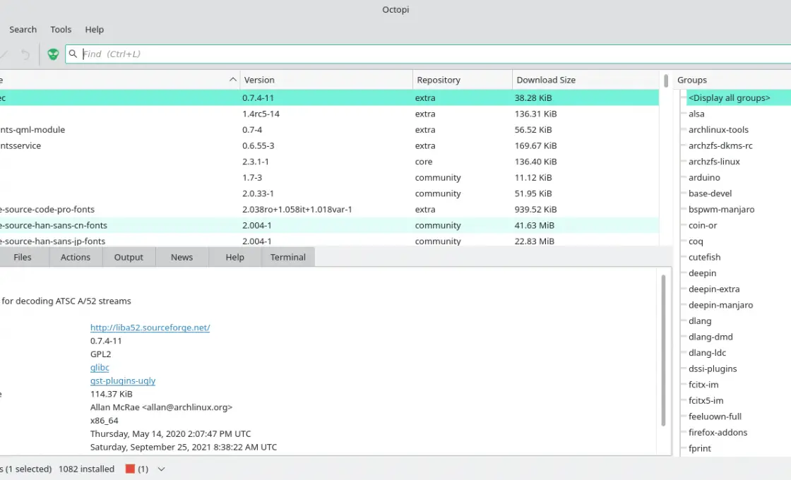Click the red outdated-packages square in status bar
The width and height of the screenshot is (791, 480).
(130, 469)
